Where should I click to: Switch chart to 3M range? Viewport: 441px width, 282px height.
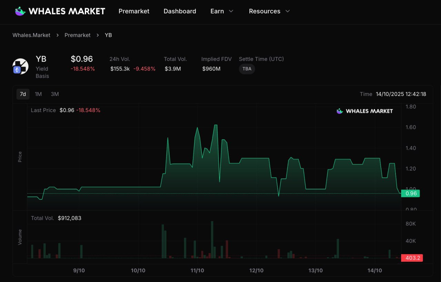(x=55, y=94)
